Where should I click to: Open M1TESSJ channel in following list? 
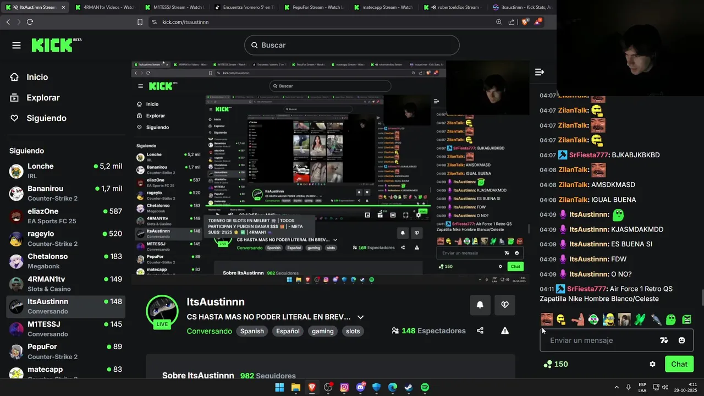click(65, 328)
